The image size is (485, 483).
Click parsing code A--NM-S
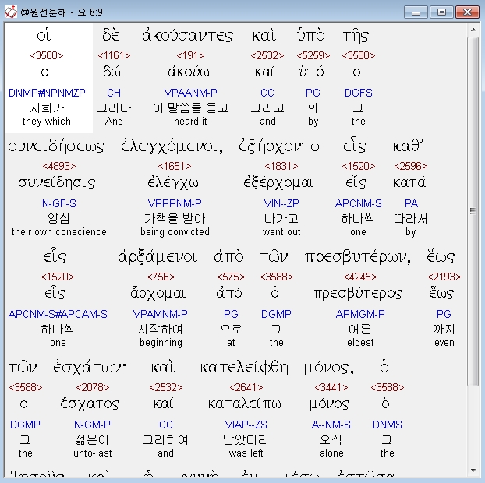[331, 425]
